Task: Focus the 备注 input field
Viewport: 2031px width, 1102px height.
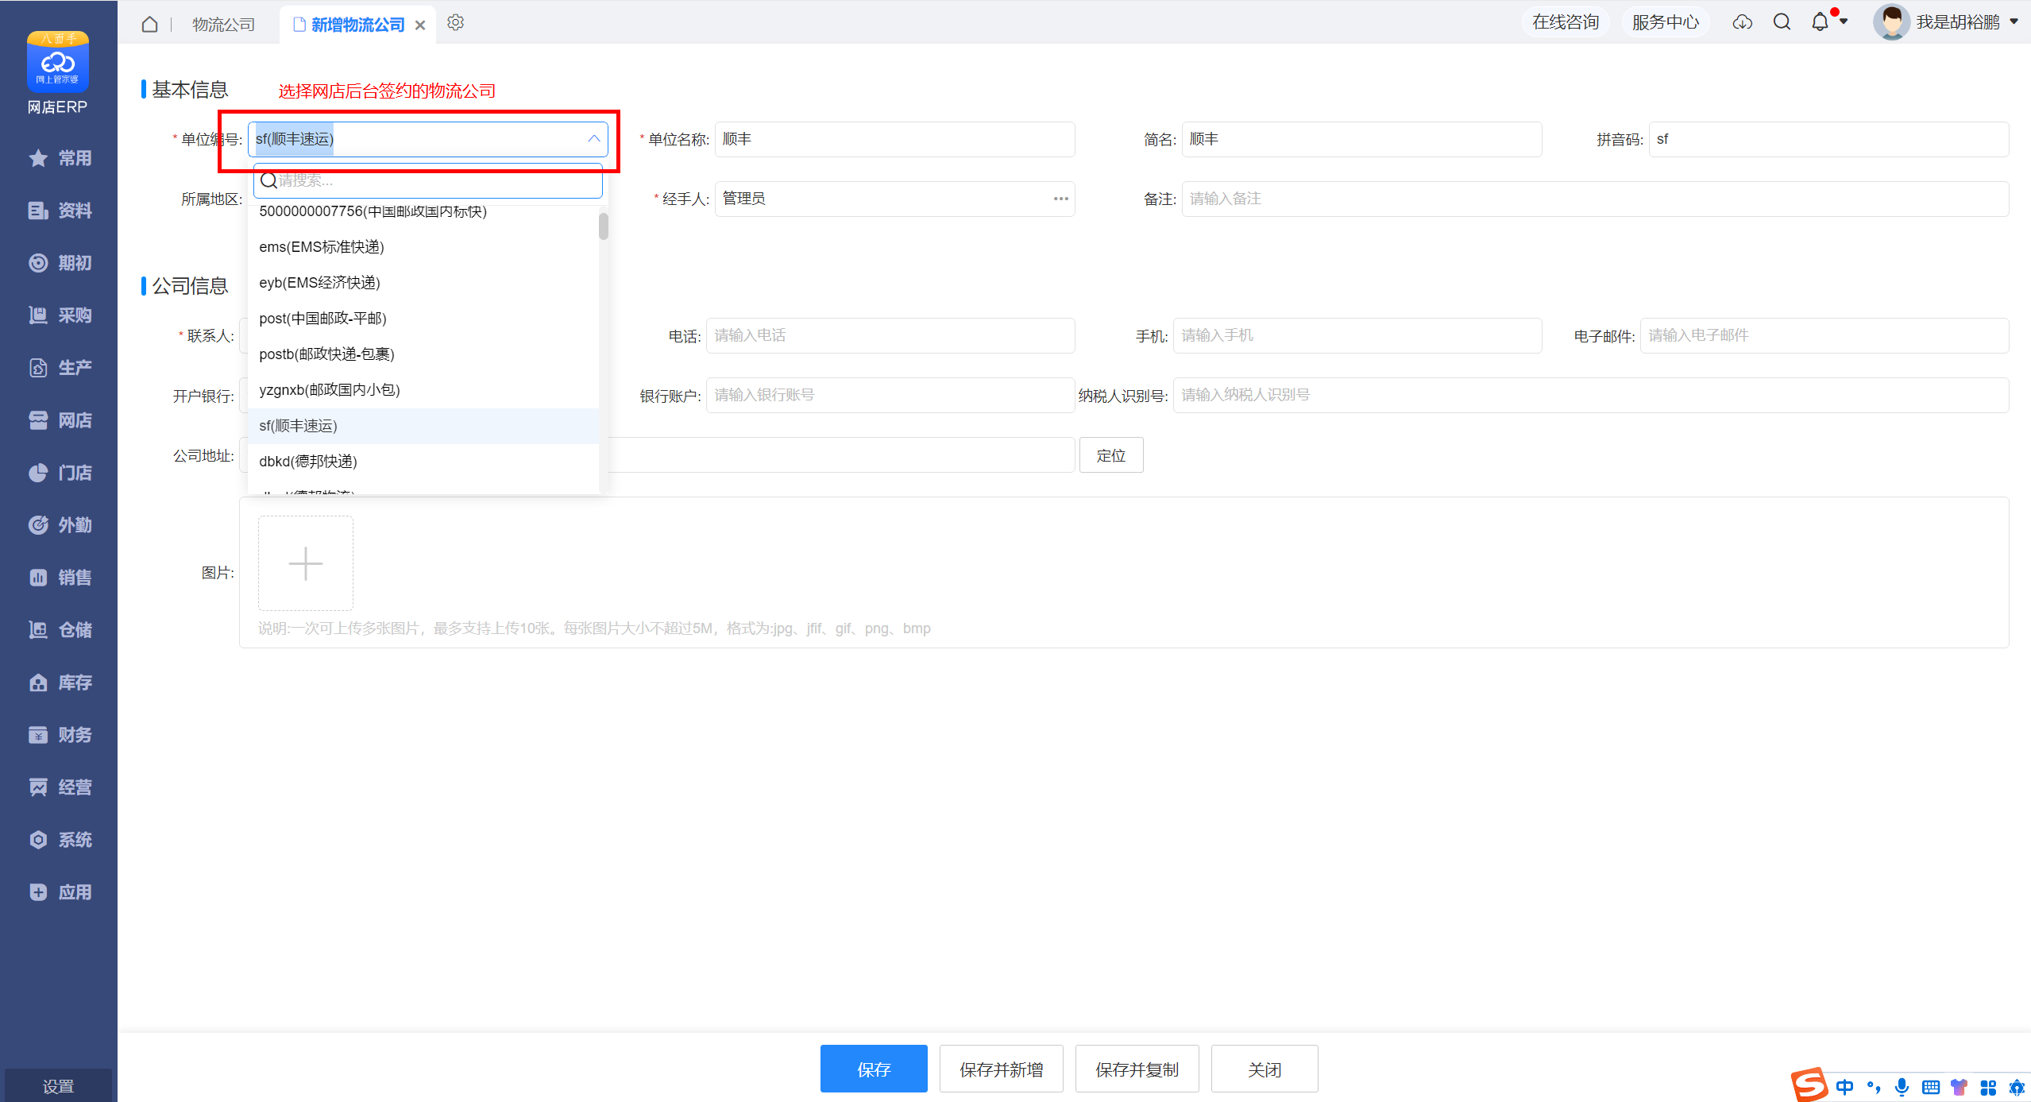Action: pyautogui.click(x=1596, y=199)
